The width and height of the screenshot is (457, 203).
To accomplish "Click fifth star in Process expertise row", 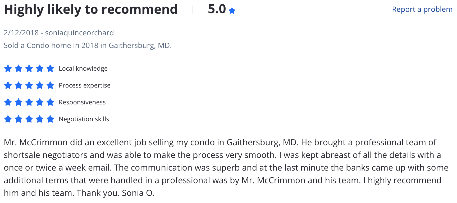I will (50, 85).
